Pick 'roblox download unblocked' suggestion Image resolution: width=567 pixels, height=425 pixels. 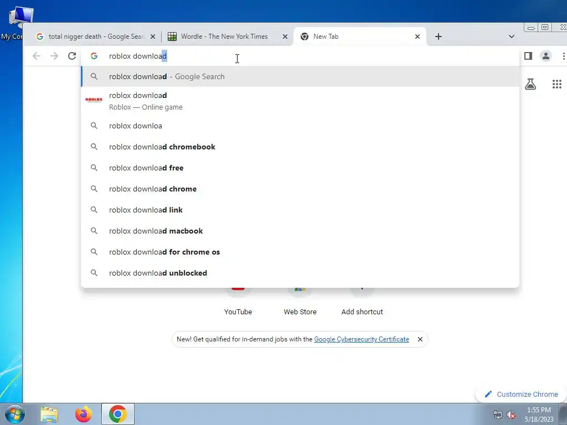click(x=300, y=272)
